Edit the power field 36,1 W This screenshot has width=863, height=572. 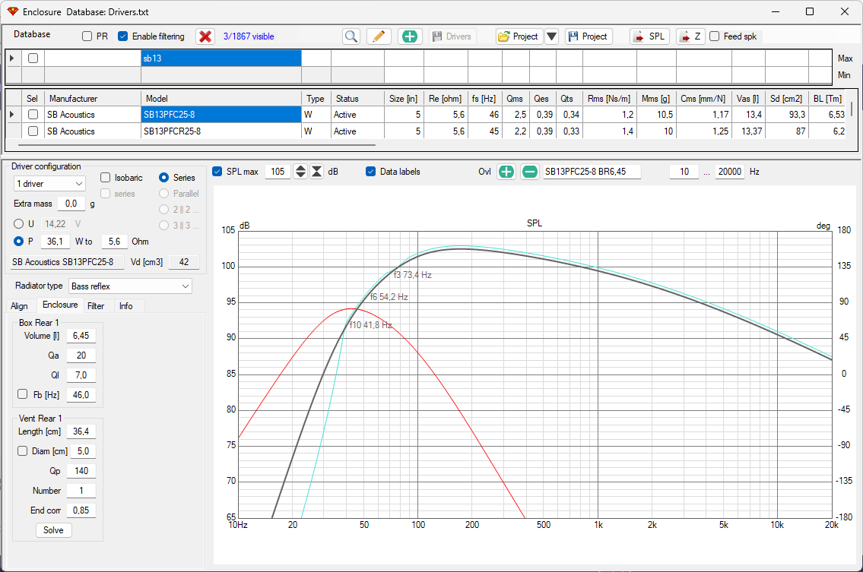[x=55, y=242]
